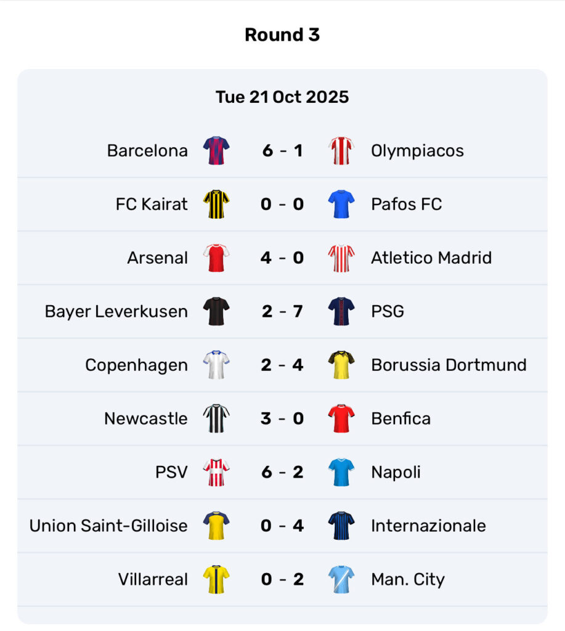Screen dimensions: 565x631
Task: Click the Man. City sky-blue jersey
Action: tap(341, 579)
